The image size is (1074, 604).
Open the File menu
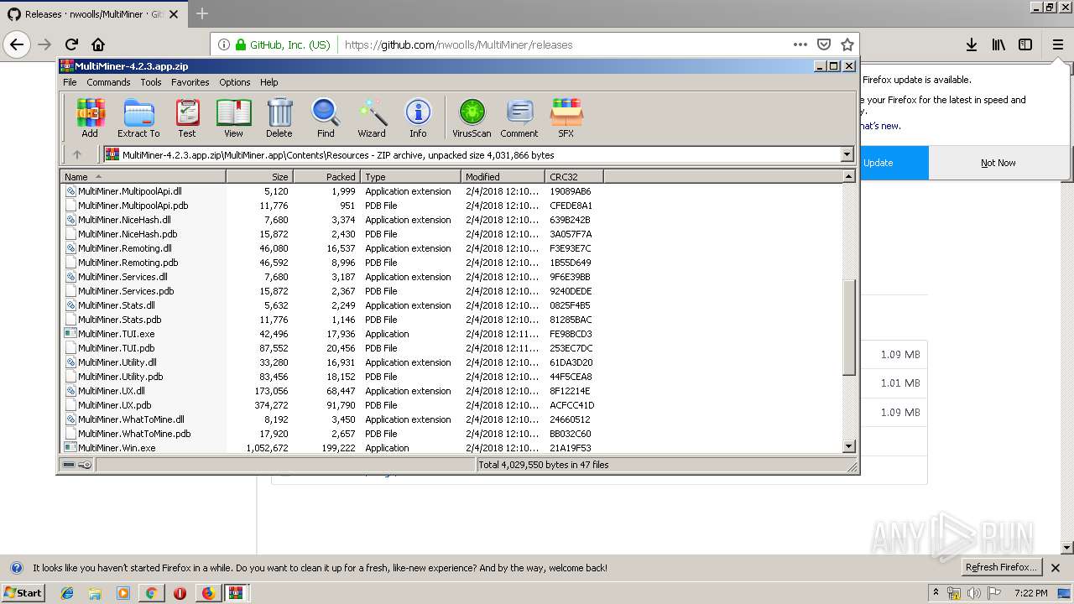click(70, 82)
